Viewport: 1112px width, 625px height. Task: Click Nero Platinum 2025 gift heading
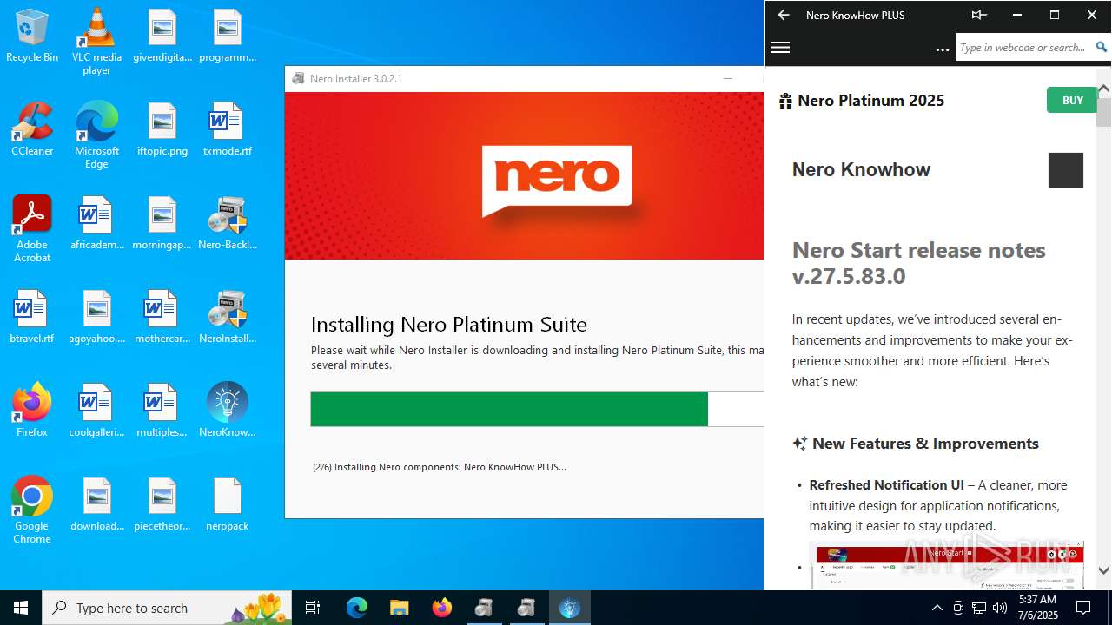(861, 100)
